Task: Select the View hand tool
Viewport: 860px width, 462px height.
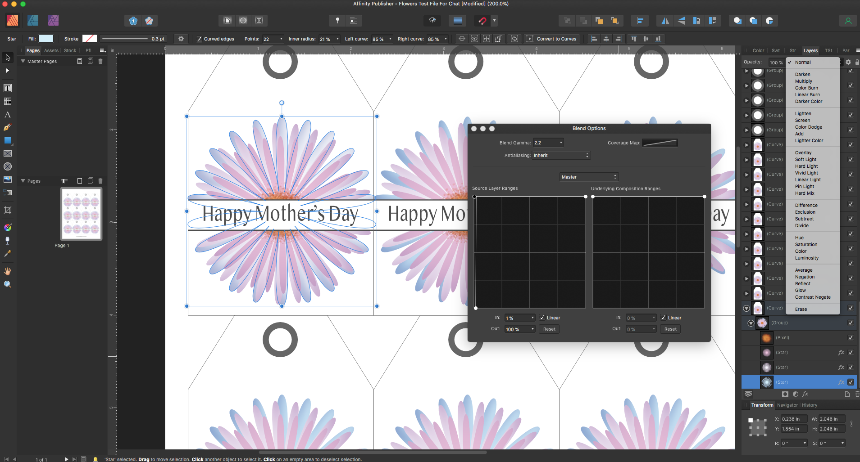Action: tap(8, 271)
